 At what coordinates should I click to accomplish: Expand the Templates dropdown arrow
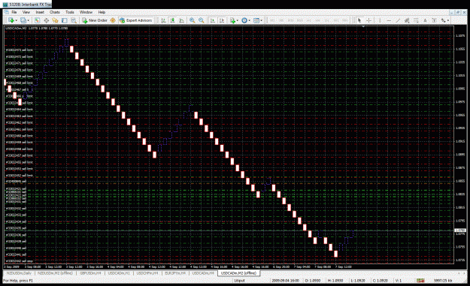(x=262, y=20)
